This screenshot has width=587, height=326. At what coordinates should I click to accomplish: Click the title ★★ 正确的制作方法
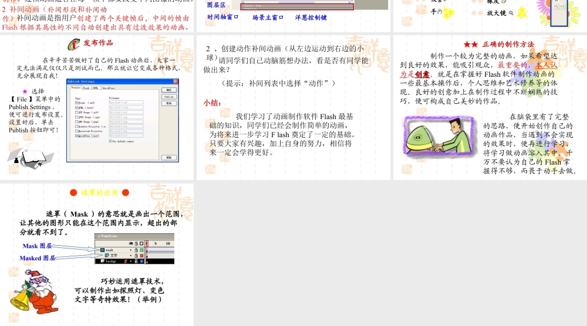498,44
